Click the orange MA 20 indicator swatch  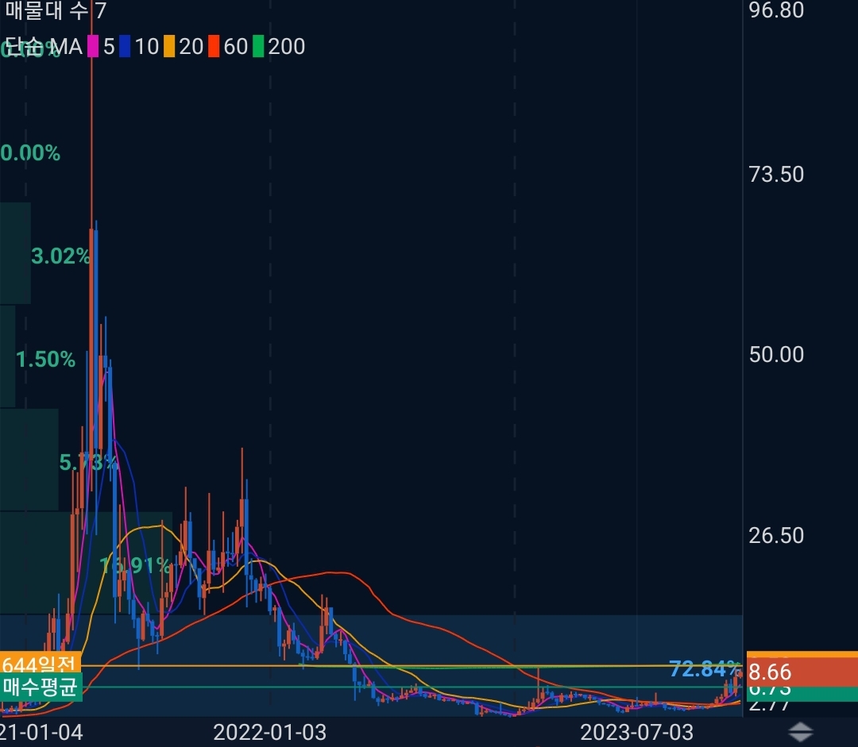[168, 48]
